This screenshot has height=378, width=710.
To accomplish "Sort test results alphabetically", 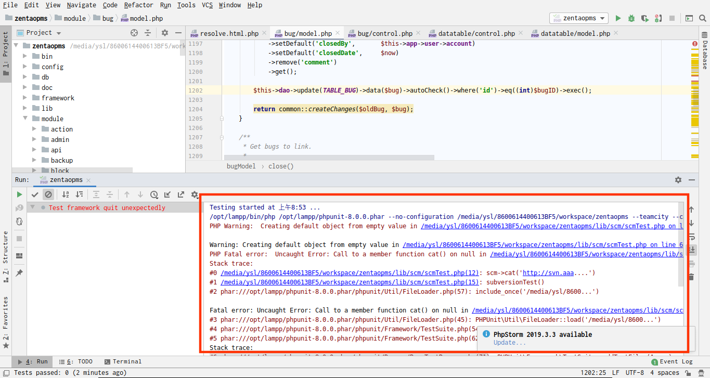I will pyautogui.click(x=66, y=194).
